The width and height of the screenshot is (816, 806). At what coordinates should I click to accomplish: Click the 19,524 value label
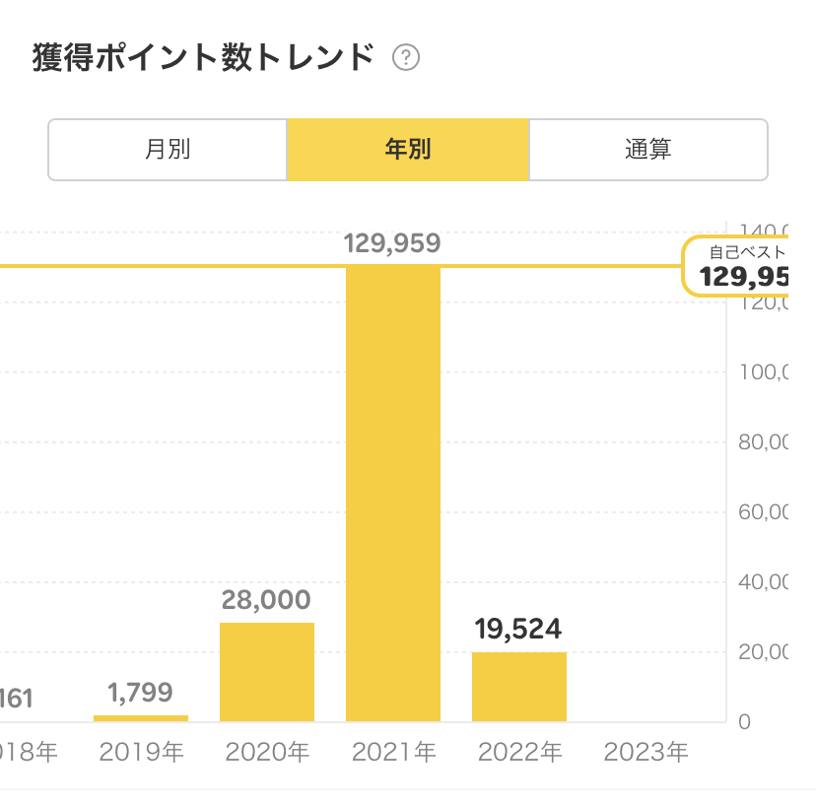(x=518, y=630)
